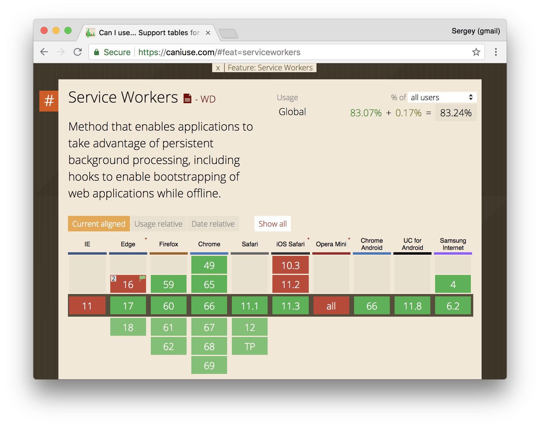
Task: Select the IE 11 cell
Action: 87,306
